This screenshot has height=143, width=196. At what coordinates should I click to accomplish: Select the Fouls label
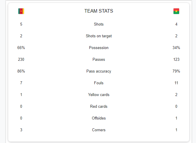[x=99, y=83]
